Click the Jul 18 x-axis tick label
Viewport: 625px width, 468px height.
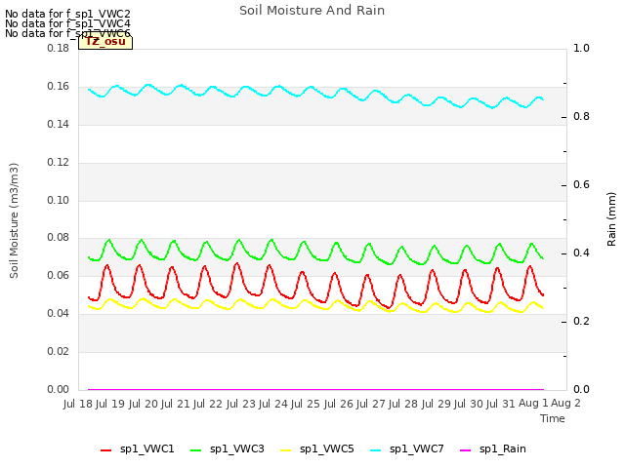click(78, 404)
